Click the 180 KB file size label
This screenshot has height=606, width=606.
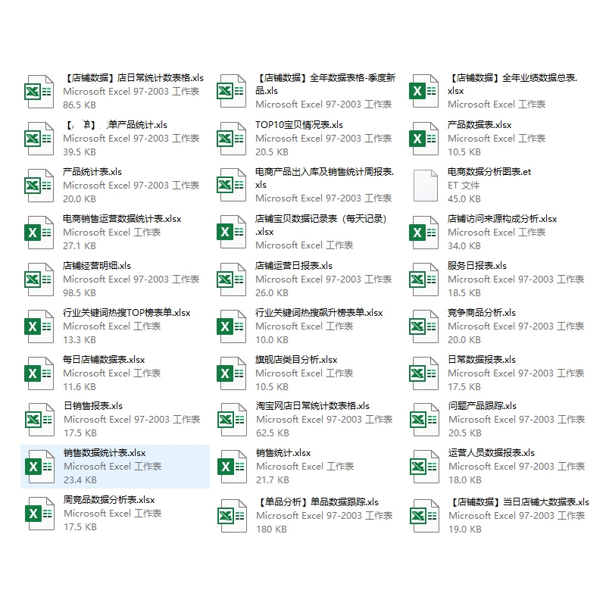(271, 529)
